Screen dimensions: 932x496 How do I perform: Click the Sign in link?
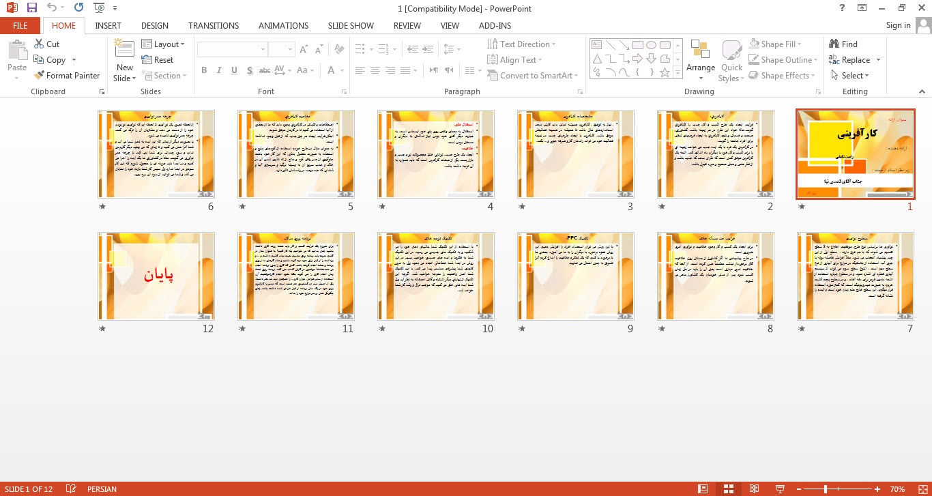pyautogui.click(x=898, y=25)
